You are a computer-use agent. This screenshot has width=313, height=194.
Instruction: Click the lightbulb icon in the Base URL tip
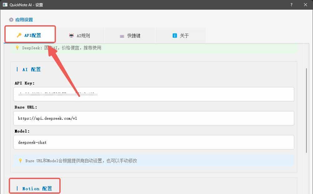click(x=20, y=160)
